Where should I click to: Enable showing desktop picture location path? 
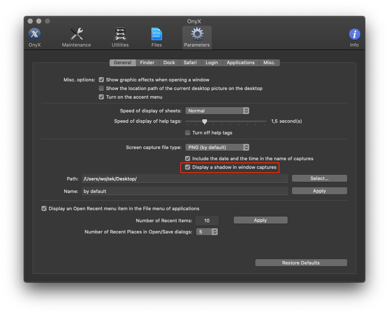[x=101, y=88]
